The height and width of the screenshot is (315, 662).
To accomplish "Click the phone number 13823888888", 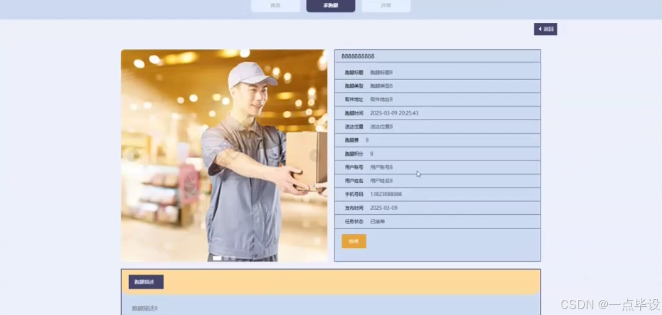I will [386, 194].
